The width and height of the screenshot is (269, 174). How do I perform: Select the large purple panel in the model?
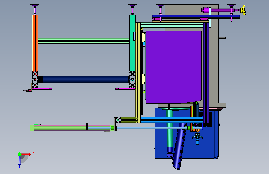(x=174, y=67)
